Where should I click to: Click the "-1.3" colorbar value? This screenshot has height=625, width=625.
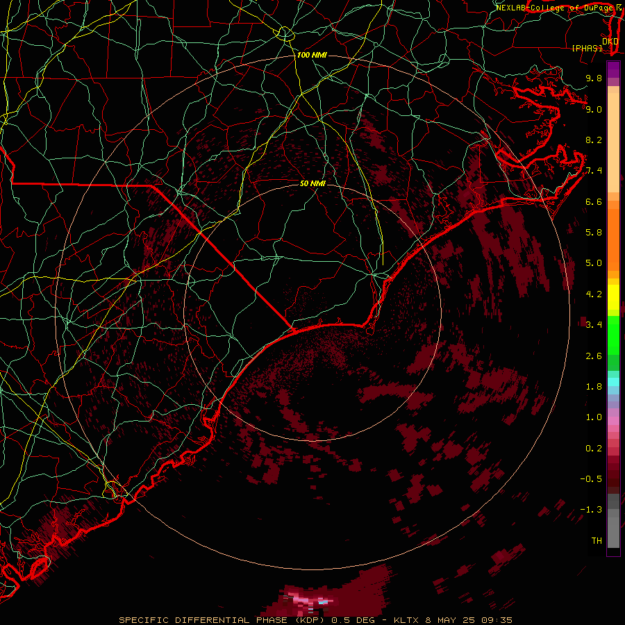591,510
